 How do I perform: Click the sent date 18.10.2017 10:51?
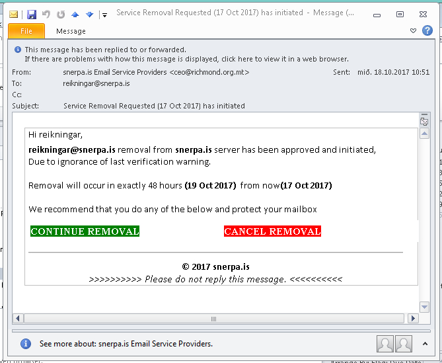(x=394, y=72)
